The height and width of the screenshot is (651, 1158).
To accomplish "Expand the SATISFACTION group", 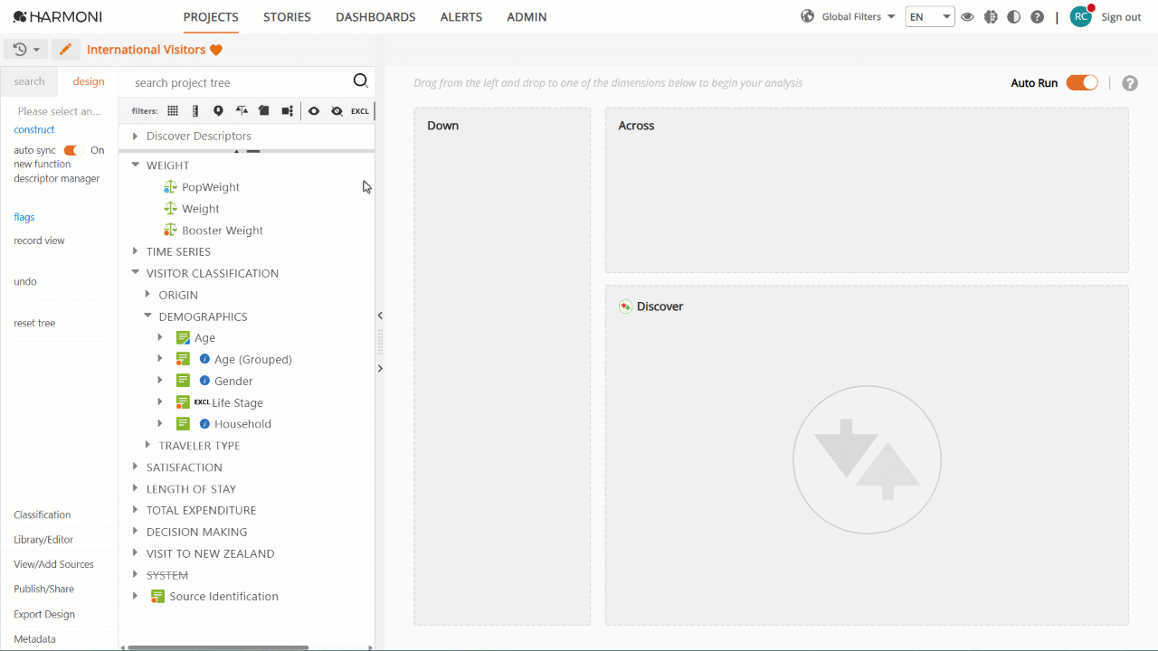I will pyautogui.click(x=136, y=467).
